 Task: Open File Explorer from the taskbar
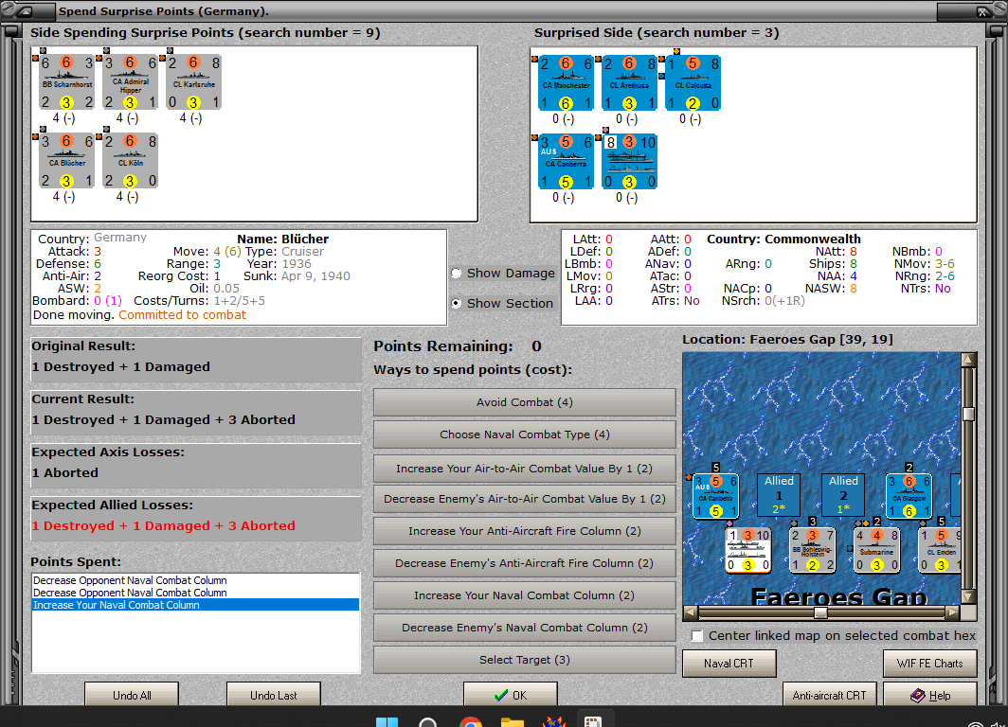[513, 721]
